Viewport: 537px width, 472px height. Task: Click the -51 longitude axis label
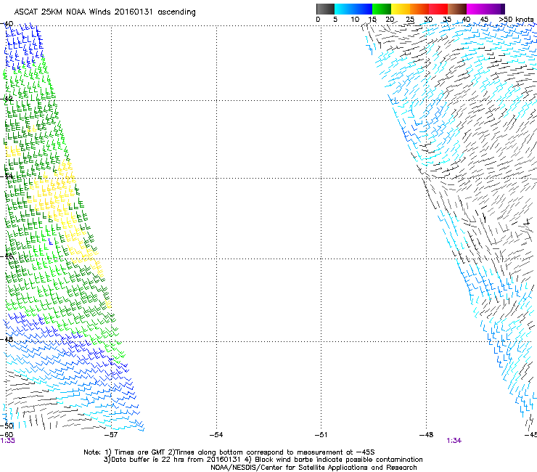tap(321, 435)
